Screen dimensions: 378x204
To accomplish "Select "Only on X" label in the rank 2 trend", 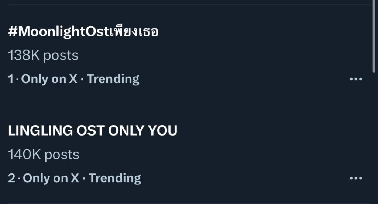I will 51,178.
